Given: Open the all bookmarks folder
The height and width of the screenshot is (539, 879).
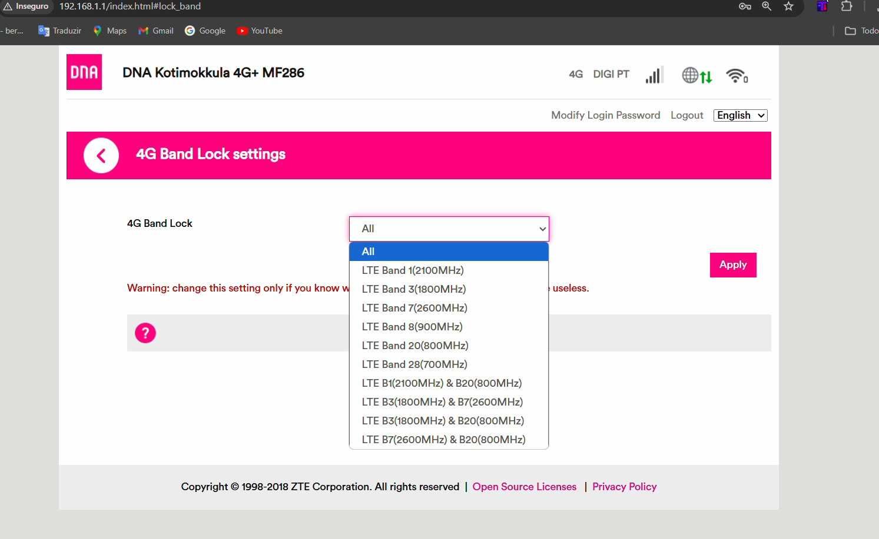Looking at the screenshot, I should pos(861,31).
